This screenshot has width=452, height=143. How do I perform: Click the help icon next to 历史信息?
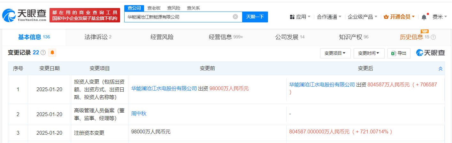(433, 37)
